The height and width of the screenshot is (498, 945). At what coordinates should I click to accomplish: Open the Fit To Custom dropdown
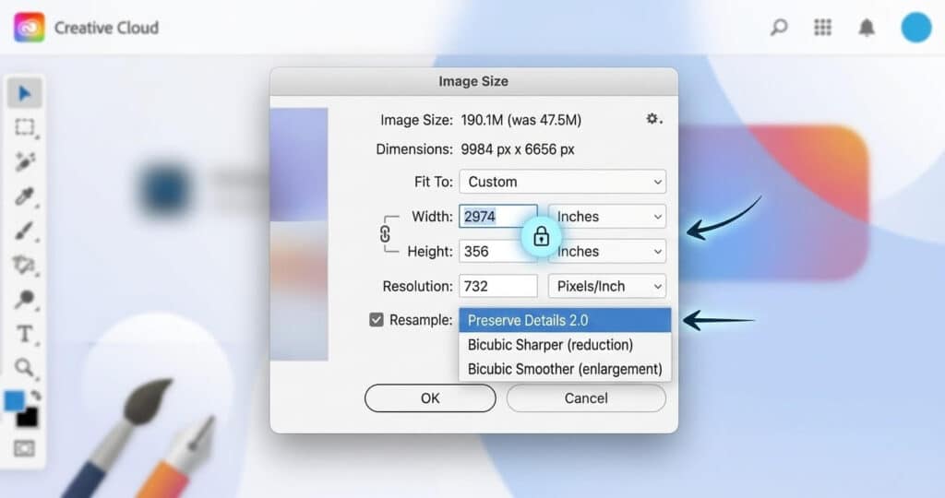pos(562,182)
